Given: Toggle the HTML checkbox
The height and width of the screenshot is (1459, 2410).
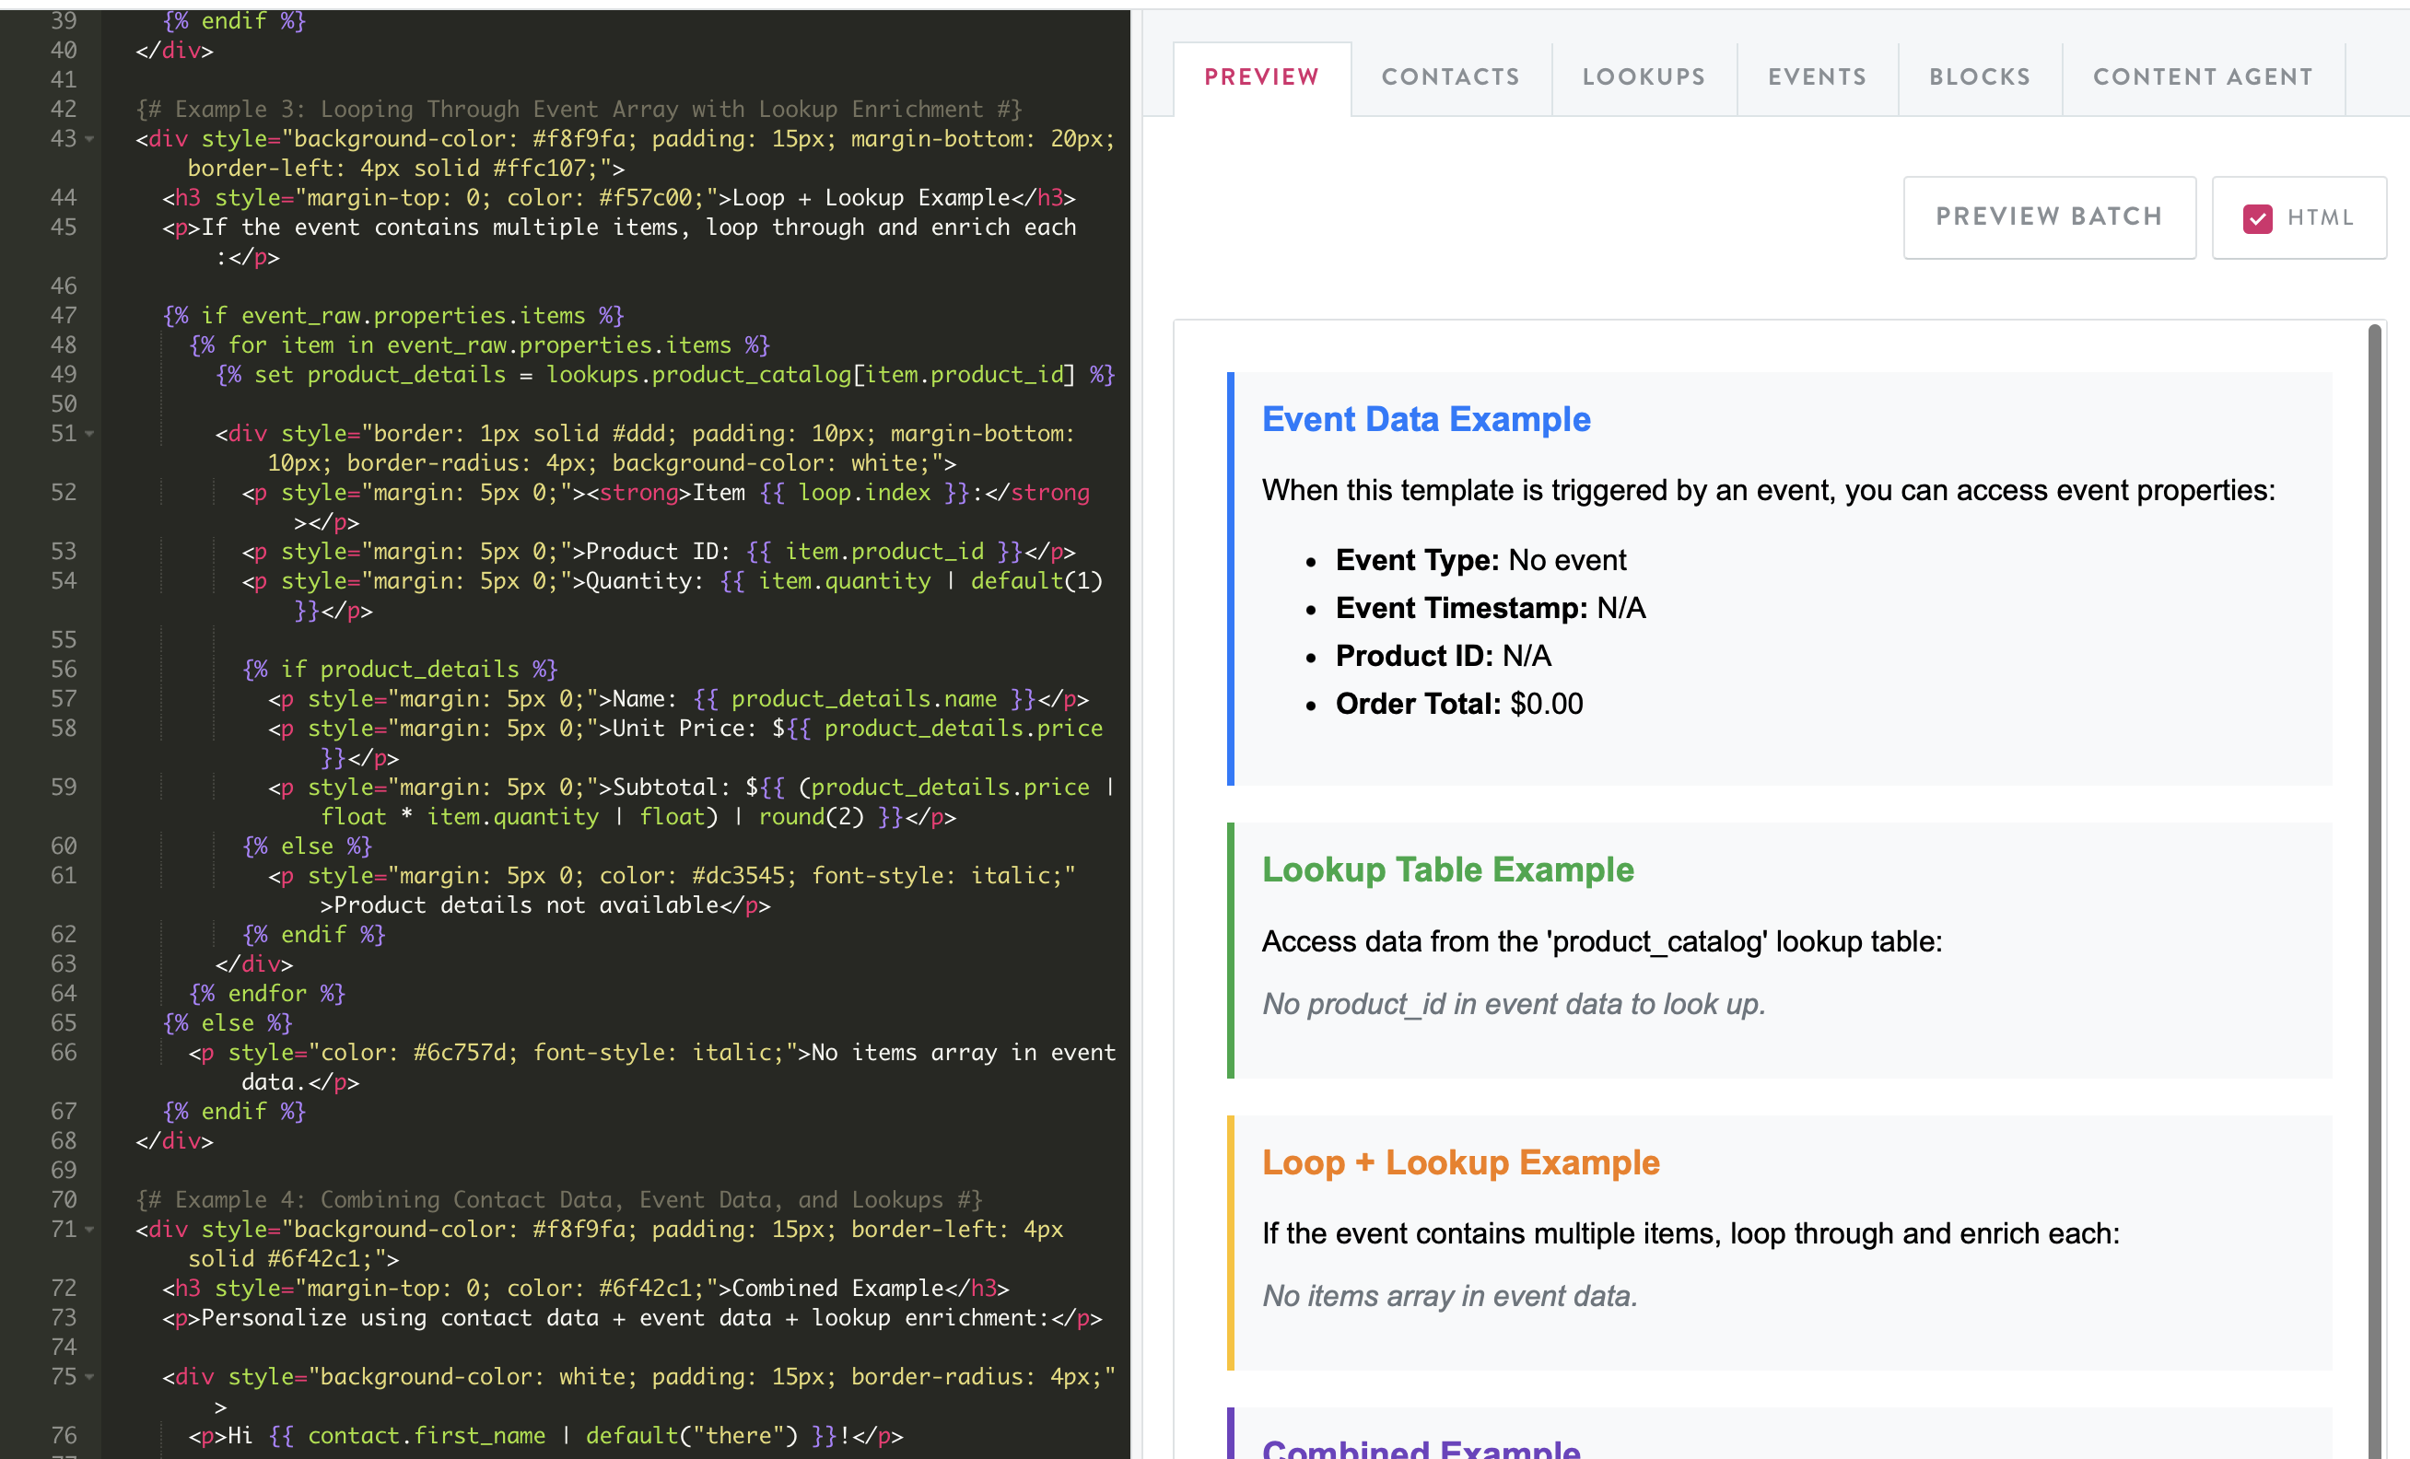Looking at the screenshot, I should (x=2256, y=218).
